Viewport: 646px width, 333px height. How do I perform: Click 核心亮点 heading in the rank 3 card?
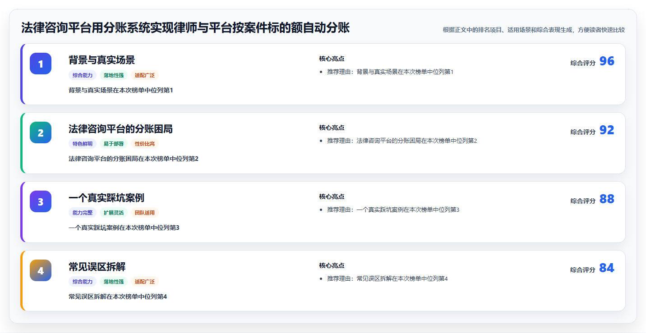[x=332, y=196]
